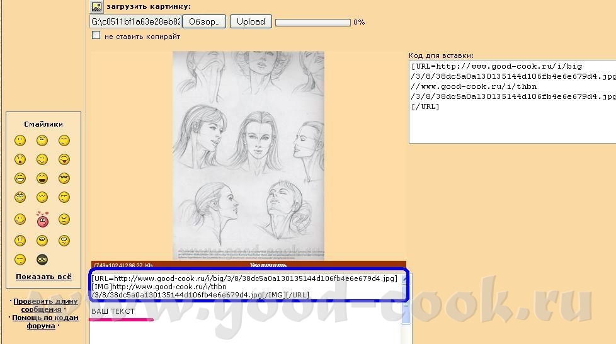Click the Смайлики panel heading
The width and height of the screenshot is (616, 344).
[x=43, y=124]
